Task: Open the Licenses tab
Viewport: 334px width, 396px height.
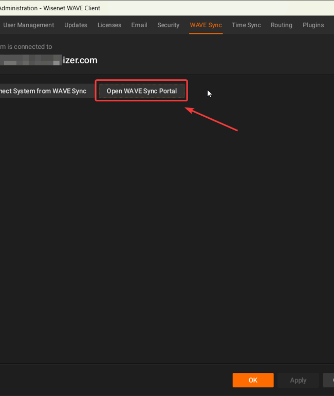Action: click(109, 25)
